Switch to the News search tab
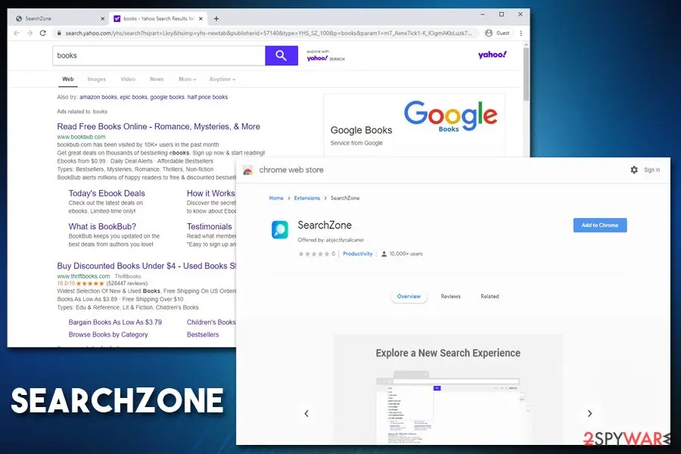The width and height of the screenshot is (681, 454). point(157,79)
